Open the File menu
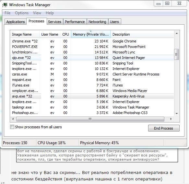The image size is (189, 184). 7,13
